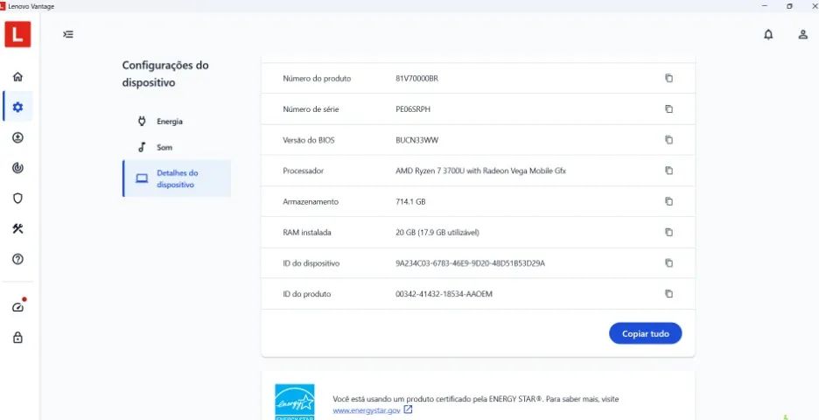This screenshot has height=420, width=819.
Task: Select the device settings gear icon
Action: click(17, 107)
